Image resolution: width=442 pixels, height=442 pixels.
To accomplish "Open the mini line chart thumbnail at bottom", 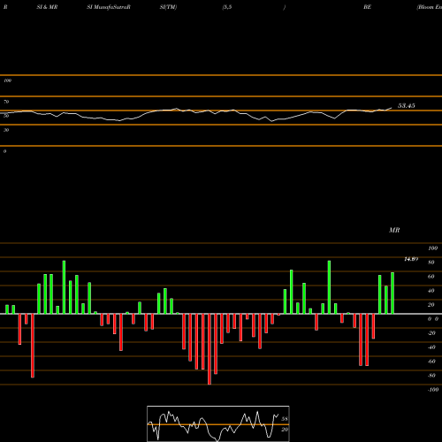I will tap(218, 423).
